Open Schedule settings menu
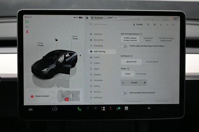Viewport: 199px width, 132px height. (x=96, y=80)
